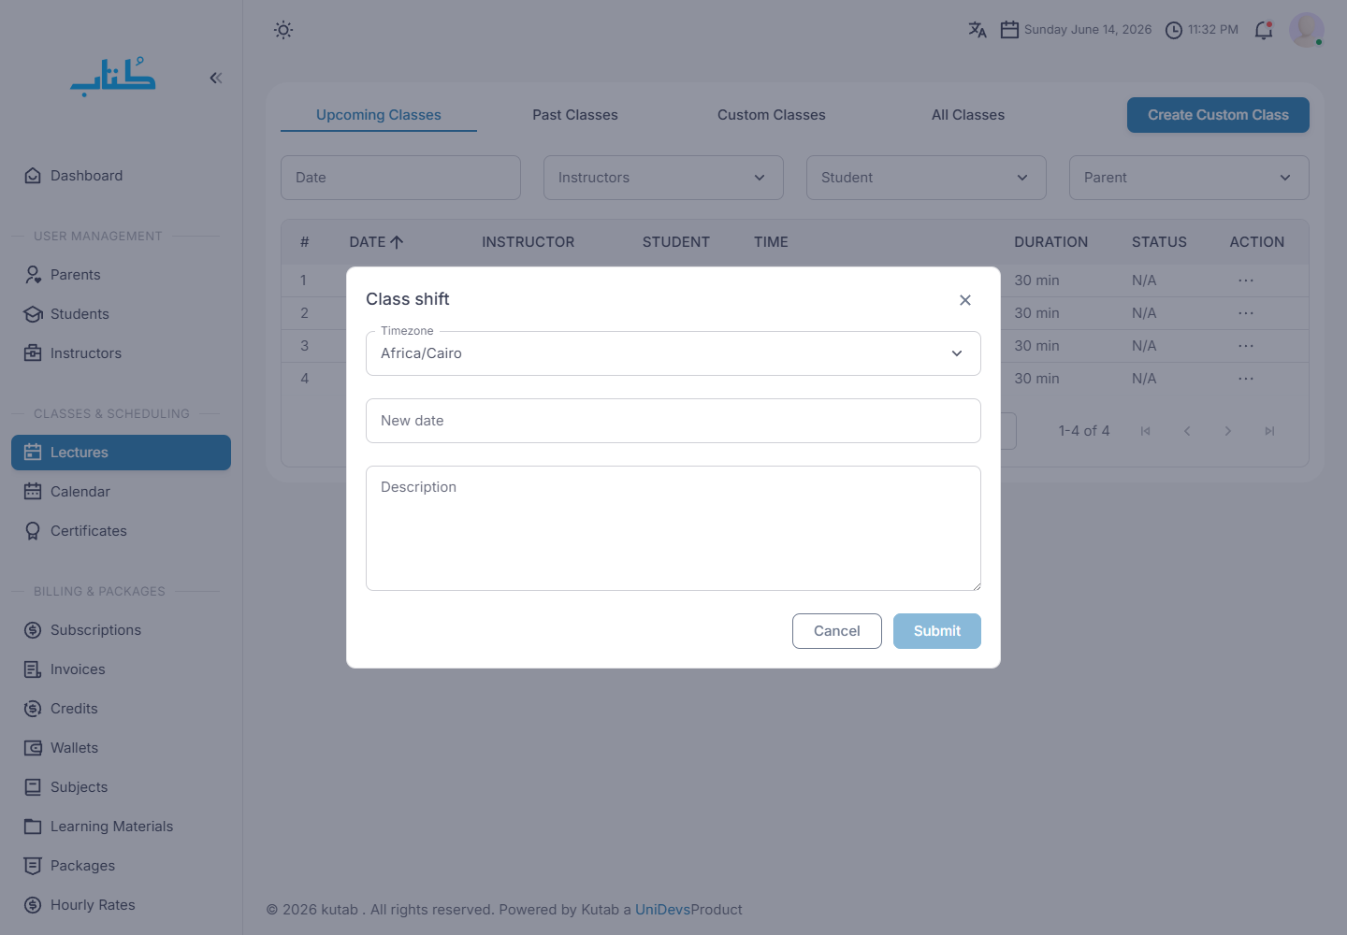Toggle the light/dark theme sun icon
Screen dimensions: 1347x935
[283, 30]
